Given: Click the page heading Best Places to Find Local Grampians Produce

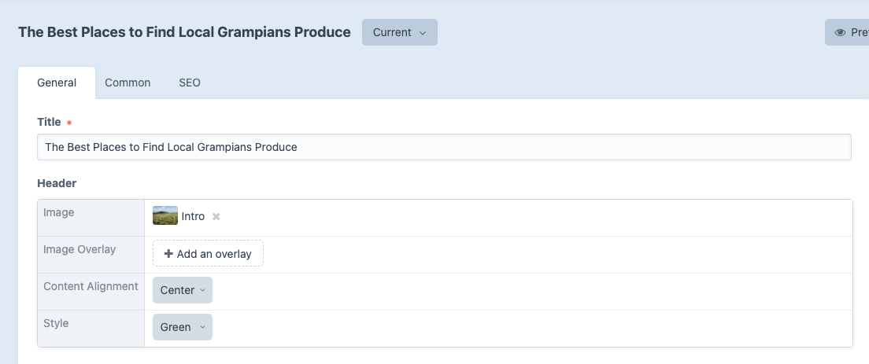Looking at the screenshot, I should (x=184, y=32).
